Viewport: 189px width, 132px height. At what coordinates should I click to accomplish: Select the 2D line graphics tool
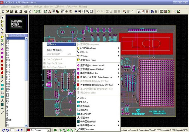point(2,81)
